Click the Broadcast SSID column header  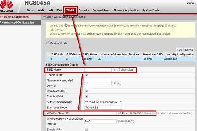(x=153, y=54)
